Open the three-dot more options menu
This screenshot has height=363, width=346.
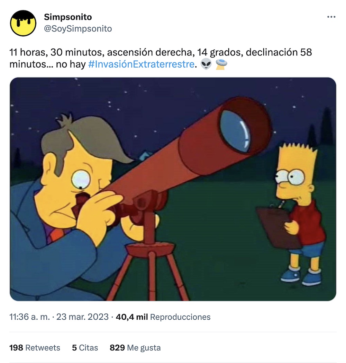click(331, 17)
